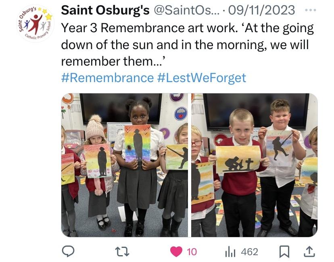Open Saint Osburg's school logo avatar

[x=35, y=23]
